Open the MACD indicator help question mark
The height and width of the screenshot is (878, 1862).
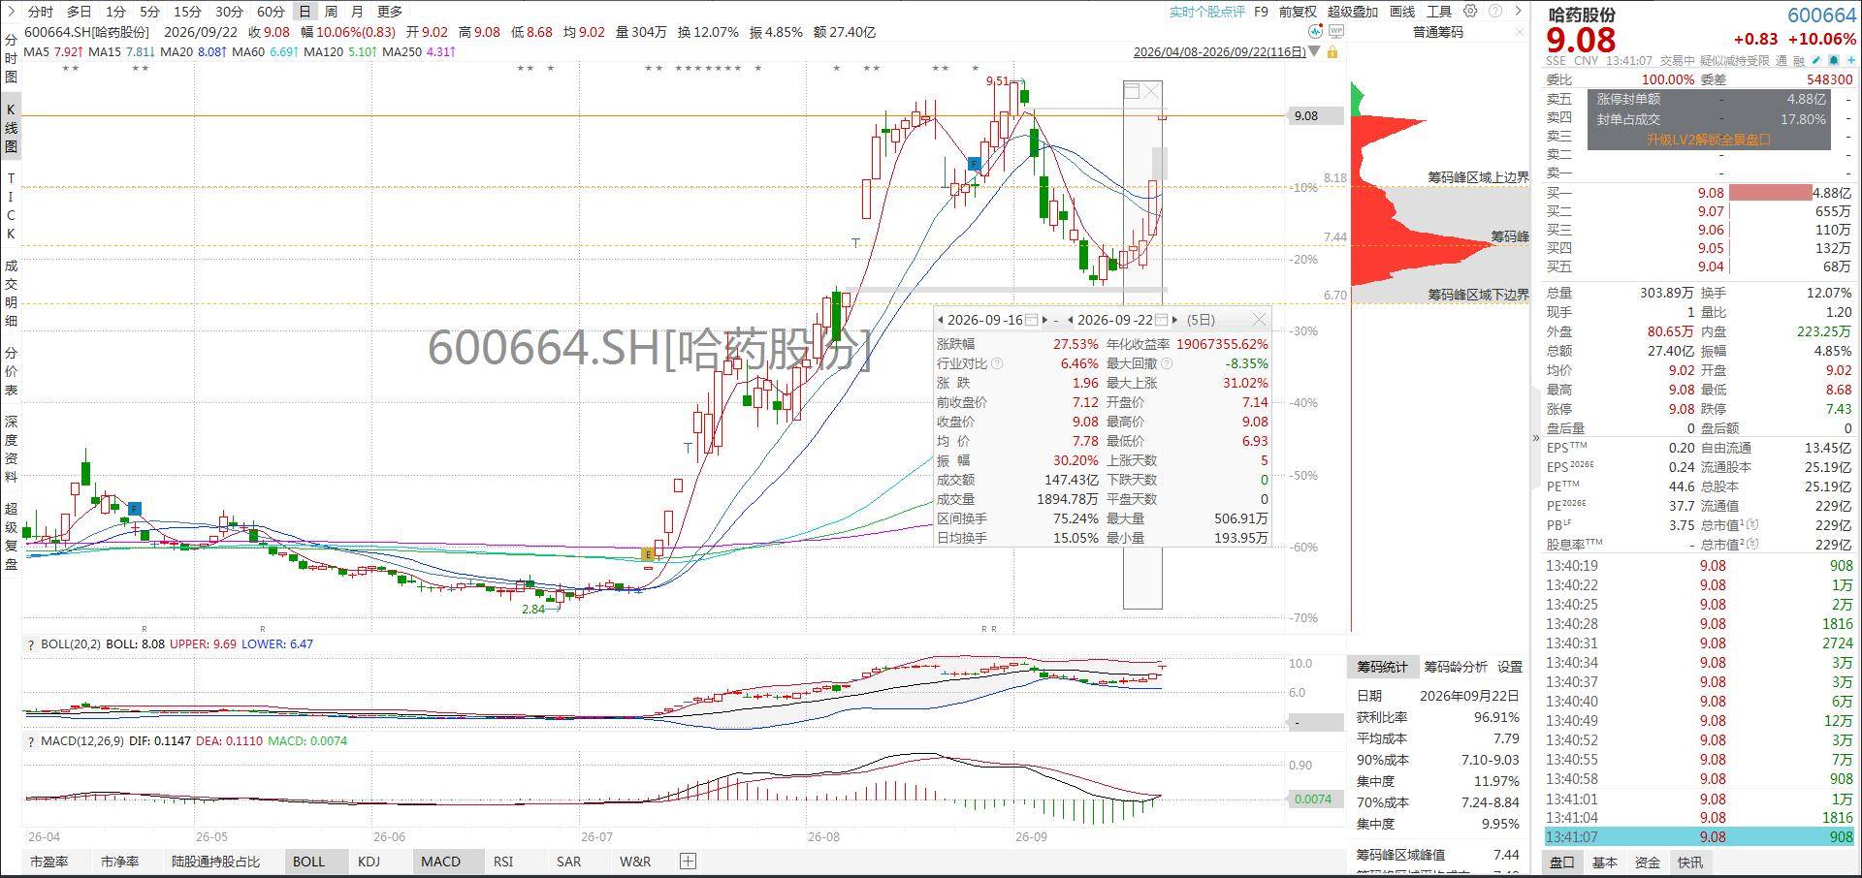pyautogui.click(x=31, y=741)
